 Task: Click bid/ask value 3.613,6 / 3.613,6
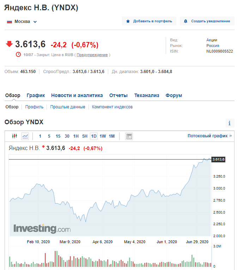coord(89,72)
